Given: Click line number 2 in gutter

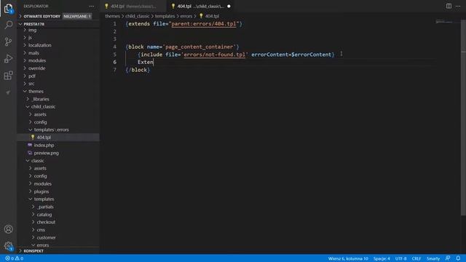Looking at the screenshot, I should [115, 31].
